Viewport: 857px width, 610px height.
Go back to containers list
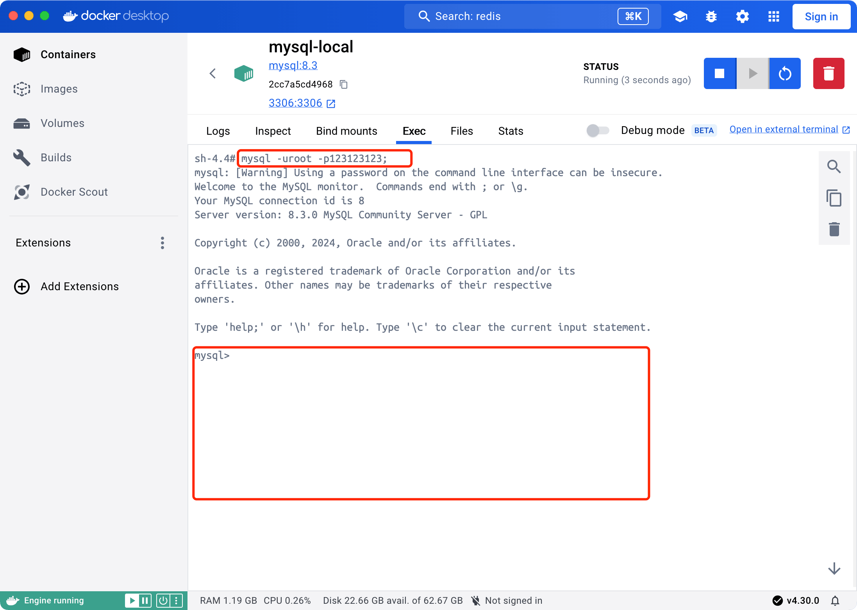point(212,73)
